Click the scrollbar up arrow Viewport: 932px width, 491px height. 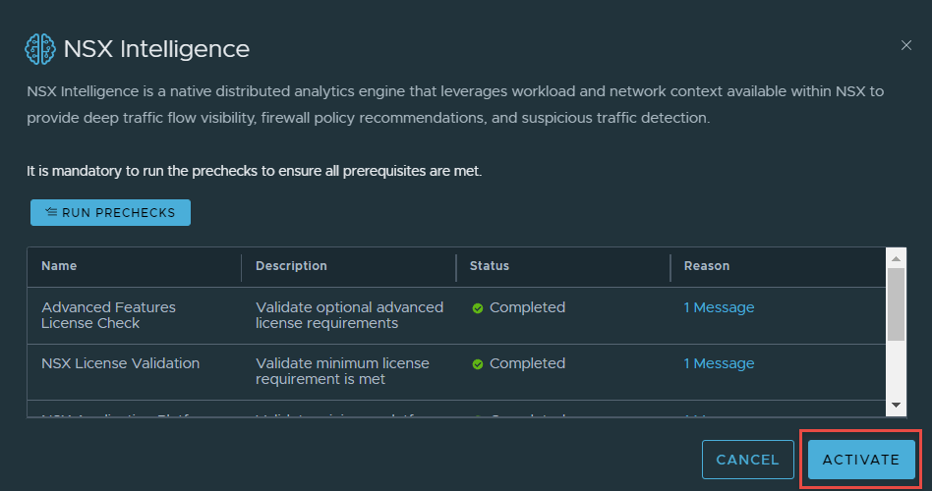[x=896, y=258]
